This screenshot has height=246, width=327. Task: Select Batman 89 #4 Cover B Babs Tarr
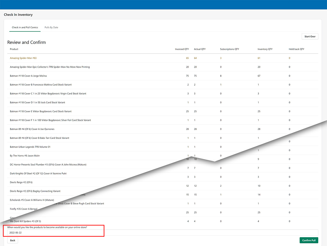pos(40,138)
